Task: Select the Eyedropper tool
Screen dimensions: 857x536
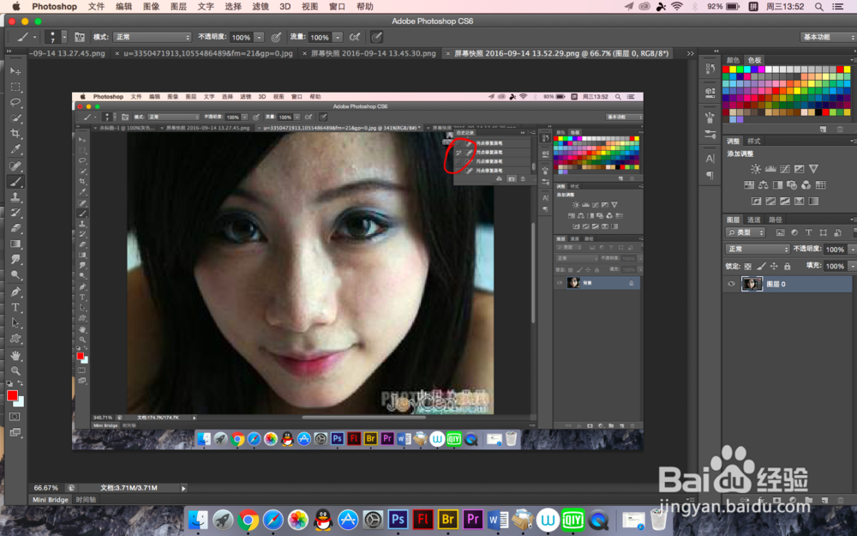Action: point(15,149)
